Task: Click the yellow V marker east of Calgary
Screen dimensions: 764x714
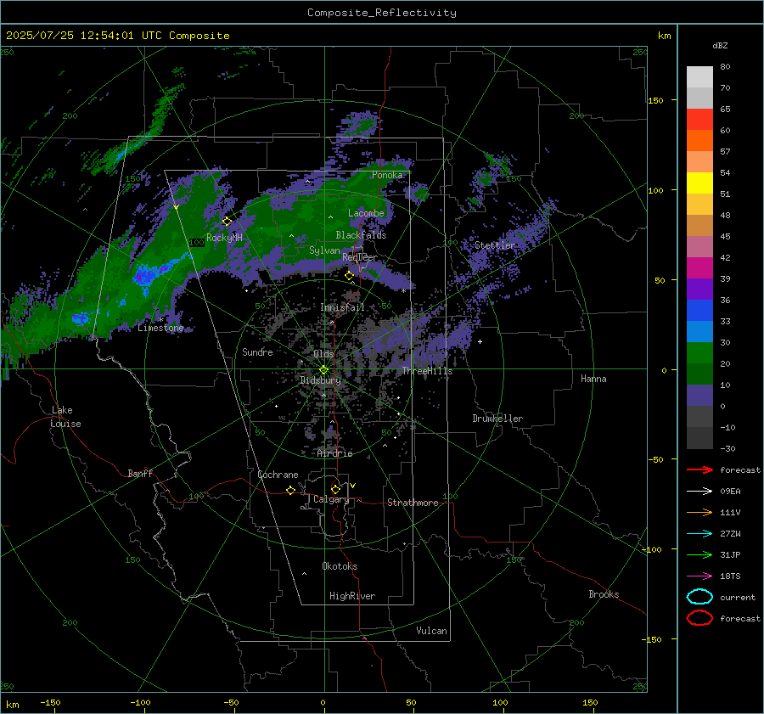Action: coord(353,486)
